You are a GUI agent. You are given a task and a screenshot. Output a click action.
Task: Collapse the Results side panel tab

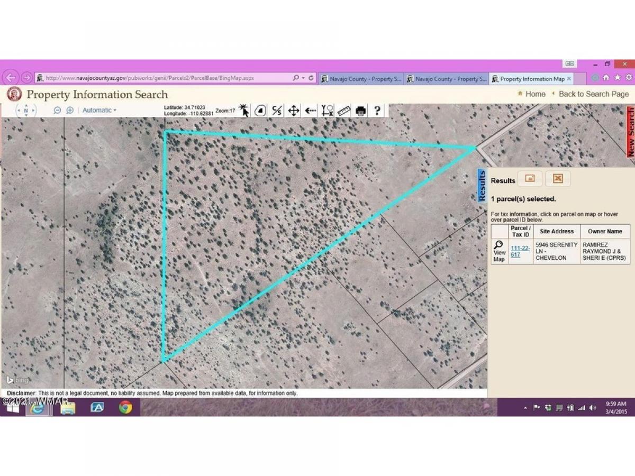coord(482,185)
